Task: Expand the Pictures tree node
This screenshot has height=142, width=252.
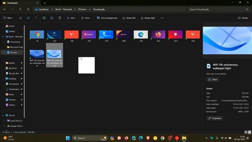Action: (4, 52)
